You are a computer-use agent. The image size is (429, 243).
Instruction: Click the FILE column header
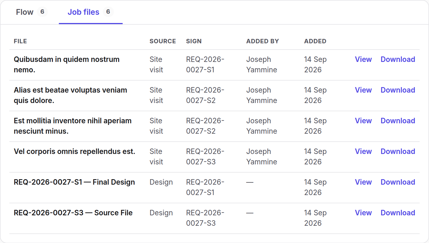tap(20, 41)
